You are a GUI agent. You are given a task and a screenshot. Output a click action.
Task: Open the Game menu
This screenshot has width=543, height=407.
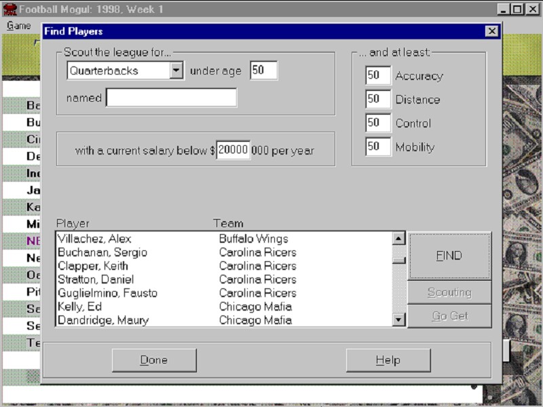tap(18, 26)
